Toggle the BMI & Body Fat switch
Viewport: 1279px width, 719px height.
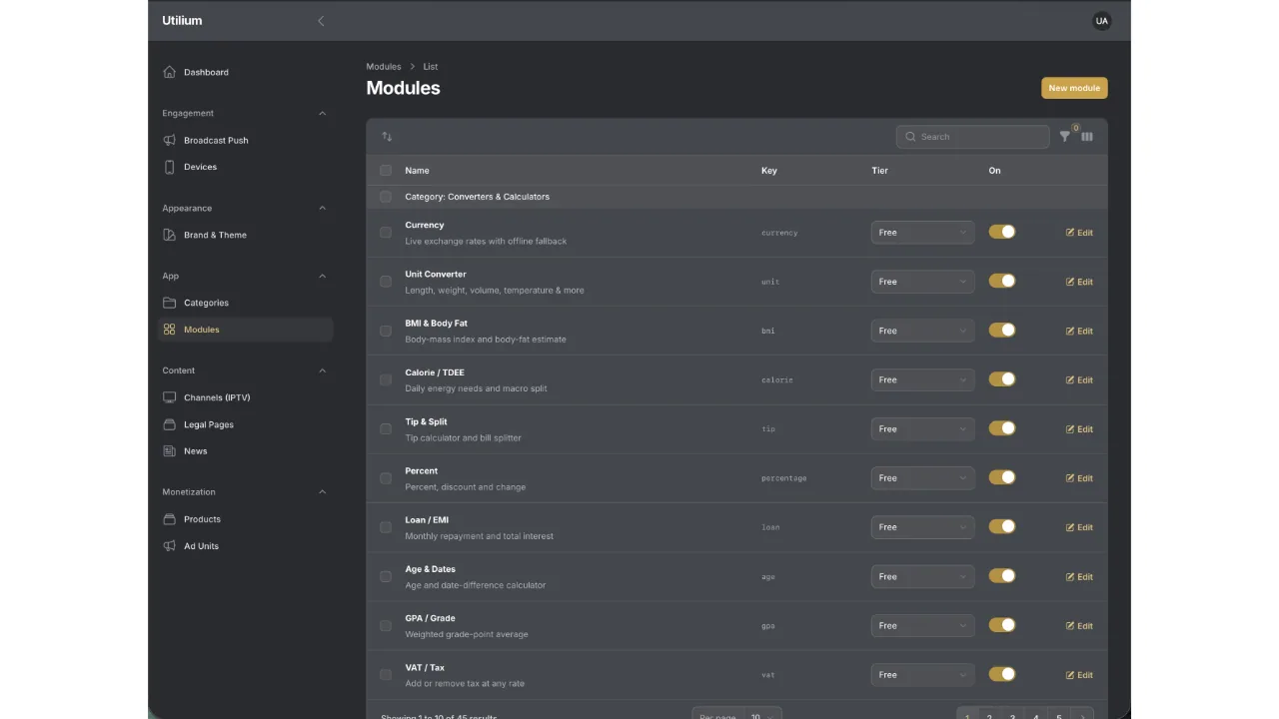[1002, 330]
